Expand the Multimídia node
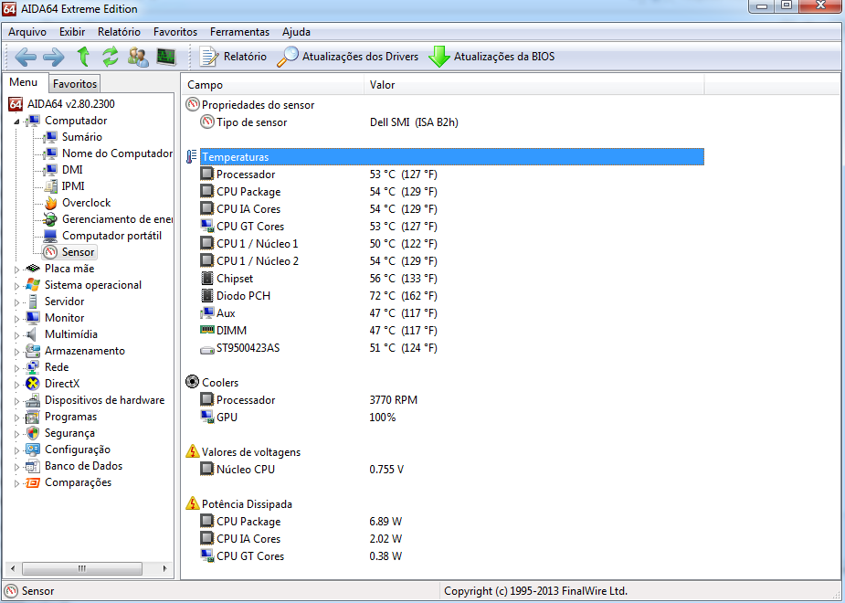845x603 pixels. (16, 335)
